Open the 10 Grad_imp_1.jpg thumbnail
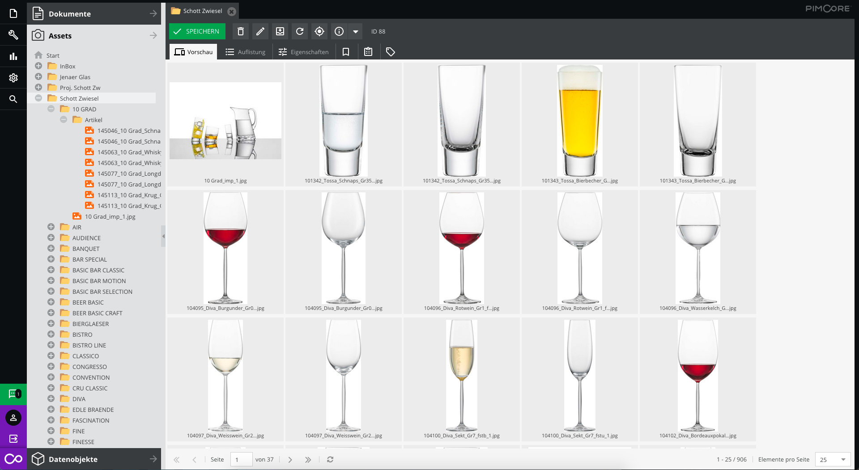Viewport: 859px width, 470px height. (x=225, y=125)
